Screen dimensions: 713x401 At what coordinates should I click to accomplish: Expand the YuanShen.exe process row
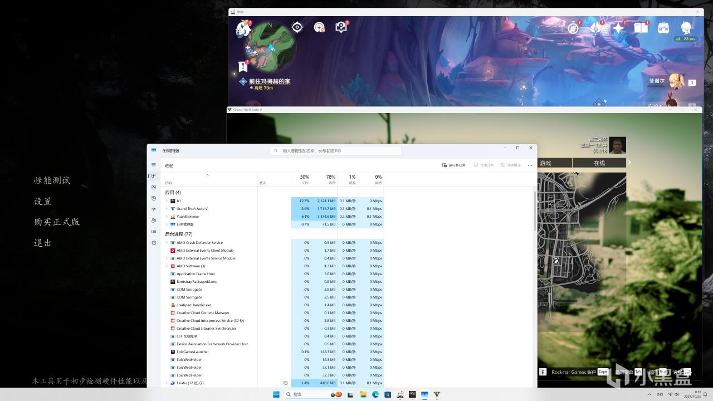(167, 217)
